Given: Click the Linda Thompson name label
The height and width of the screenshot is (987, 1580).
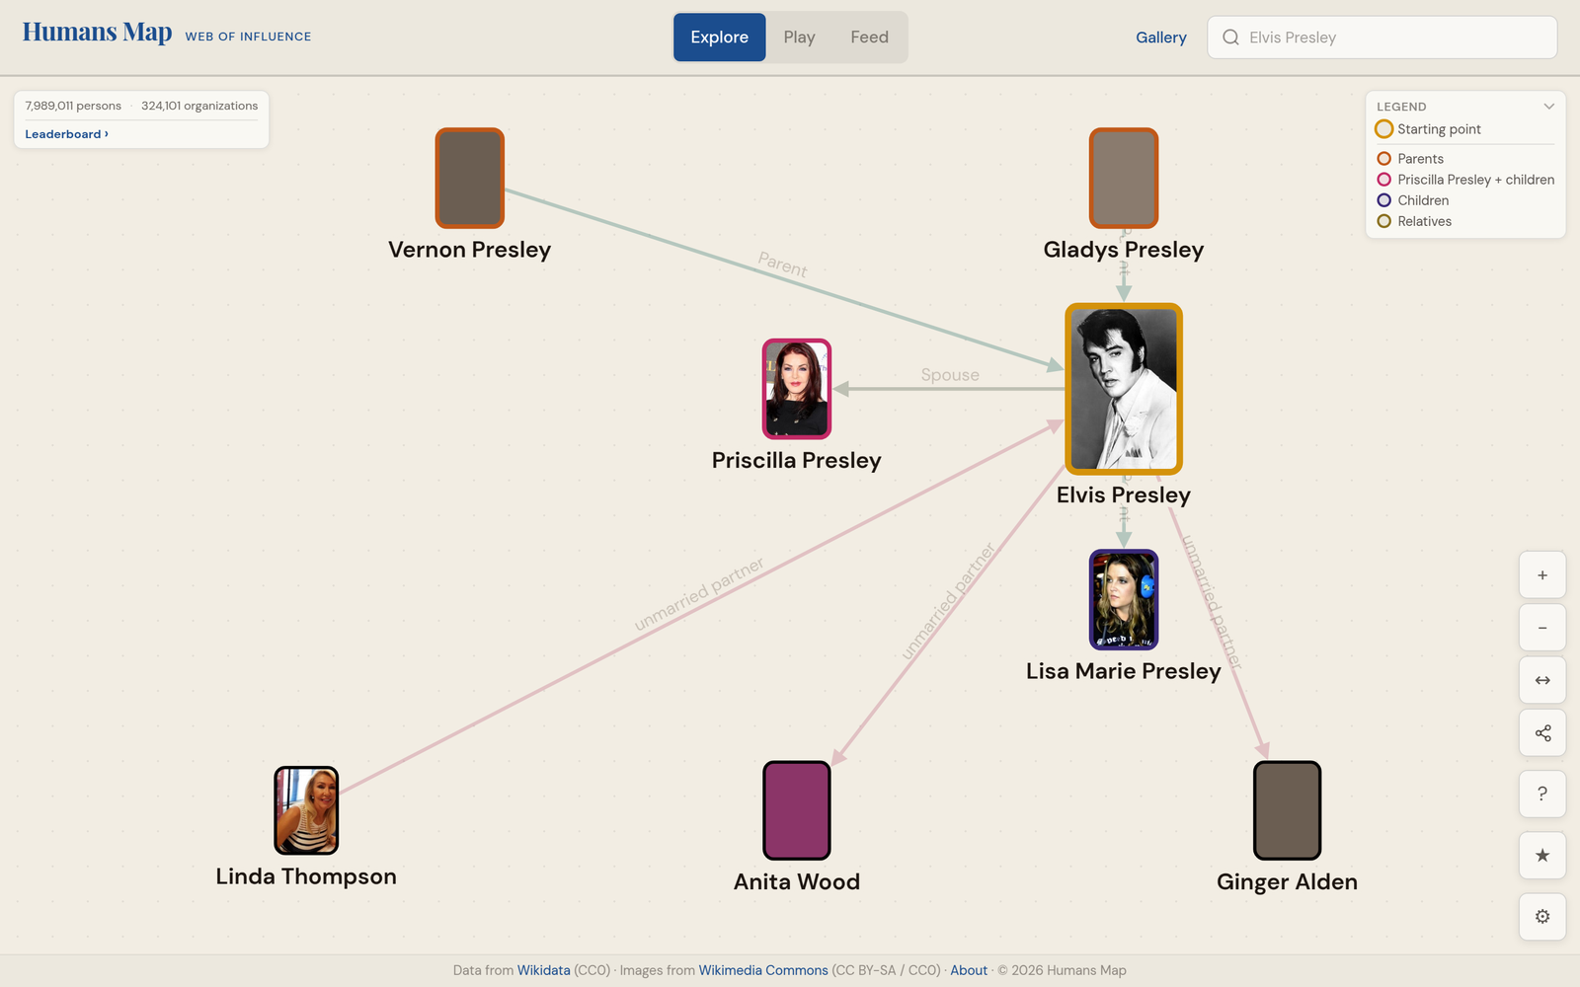Looking at the screenshot, I should (x=306, y=876).
